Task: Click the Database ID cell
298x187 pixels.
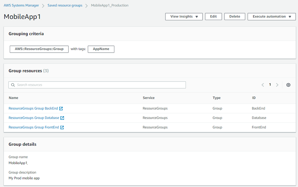Action: 259,118
